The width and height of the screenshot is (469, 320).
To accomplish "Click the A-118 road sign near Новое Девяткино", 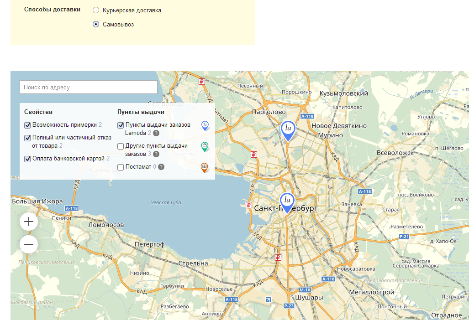I will 307,116.
